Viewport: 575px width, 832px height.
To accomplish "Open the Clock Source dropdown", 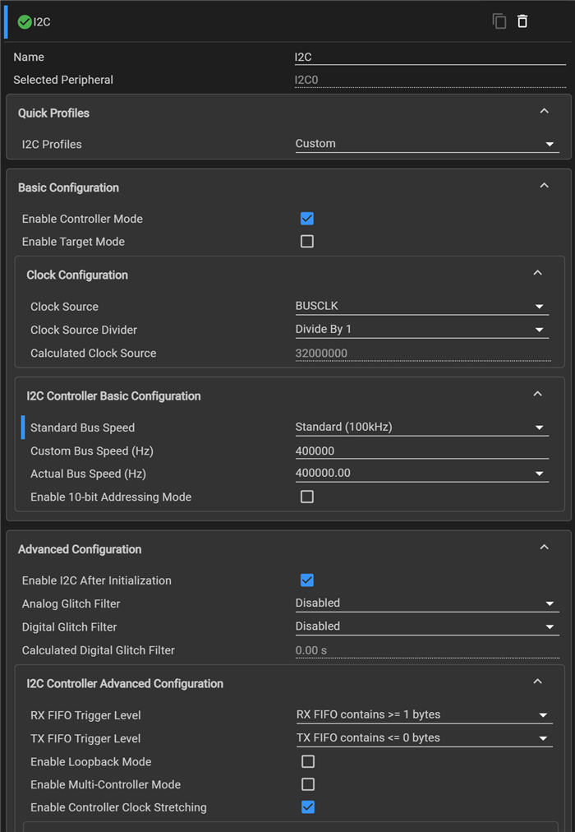I will 421,307.
